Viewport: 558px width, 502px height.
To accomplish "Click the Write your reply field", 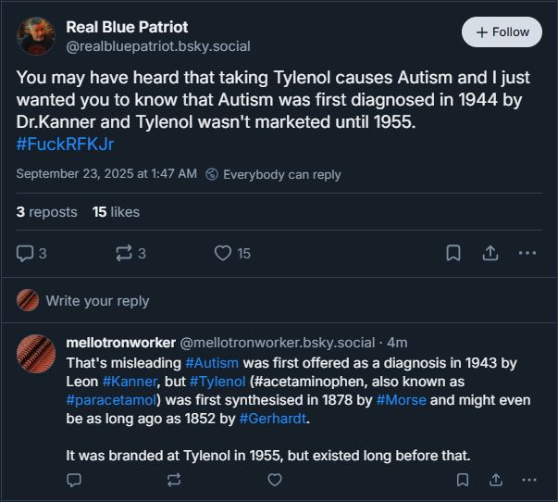I will tap(97, 301).
